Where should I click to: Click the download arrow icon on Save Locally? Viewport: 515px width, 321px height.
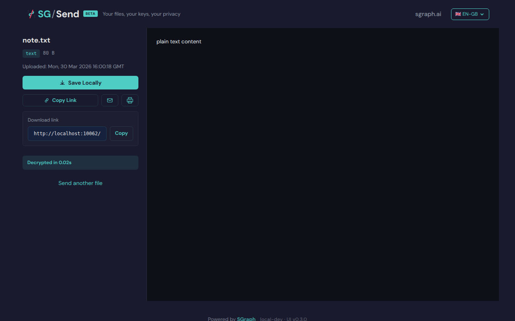coord(62,83)
